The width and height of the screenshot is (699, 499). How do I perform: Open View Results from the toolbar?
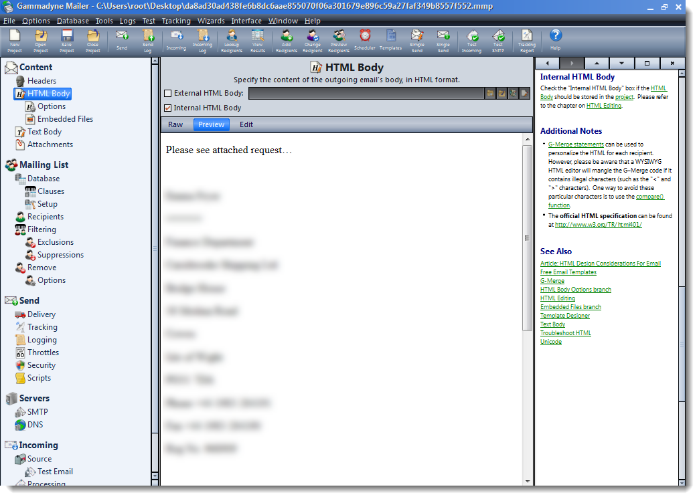[258, 41]
